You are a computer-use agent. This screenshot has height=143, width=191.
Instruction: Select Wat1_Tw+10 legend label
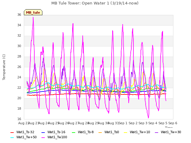[x=140, y=132]
